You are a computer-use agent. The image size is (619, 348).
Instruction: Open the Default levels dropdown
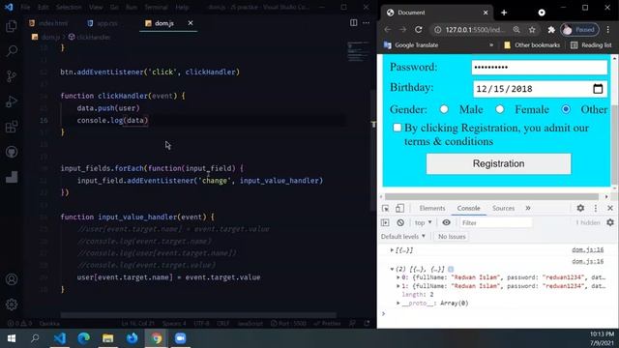(x=403, y=236)
